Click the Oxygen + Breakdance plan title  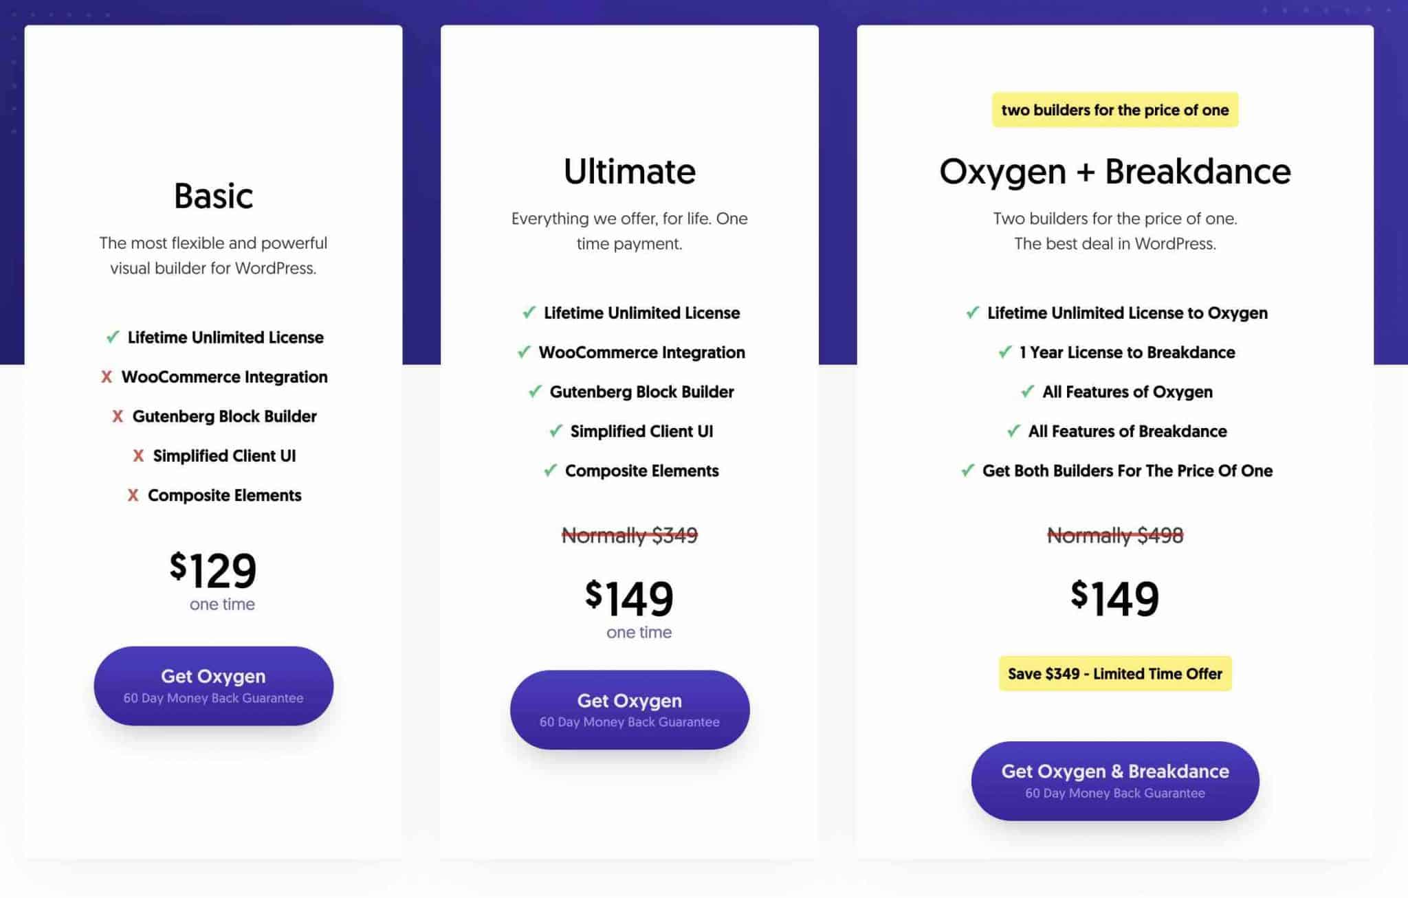[x=1114, y=171]
